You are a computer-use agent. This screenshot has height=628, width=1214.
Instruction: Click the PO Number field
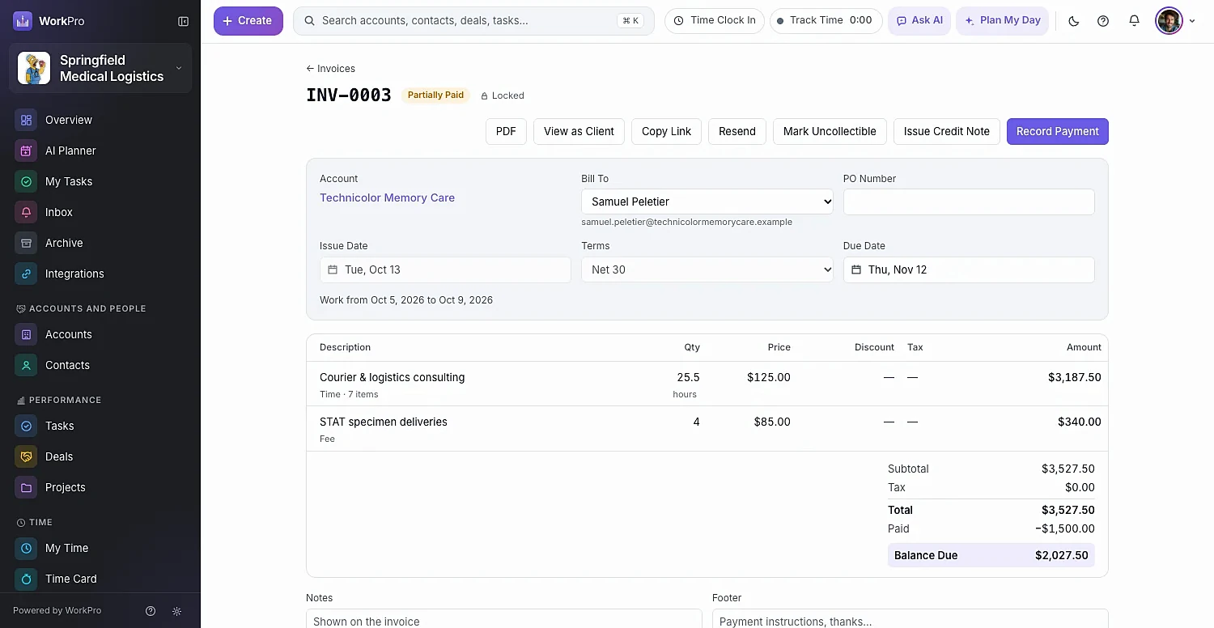969,202
